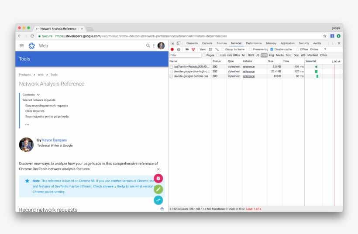Image resolution: width=358 pixels, height=234 pixels.
Task: Clear the network log with the clear icon
Action: tap(179, 49)
